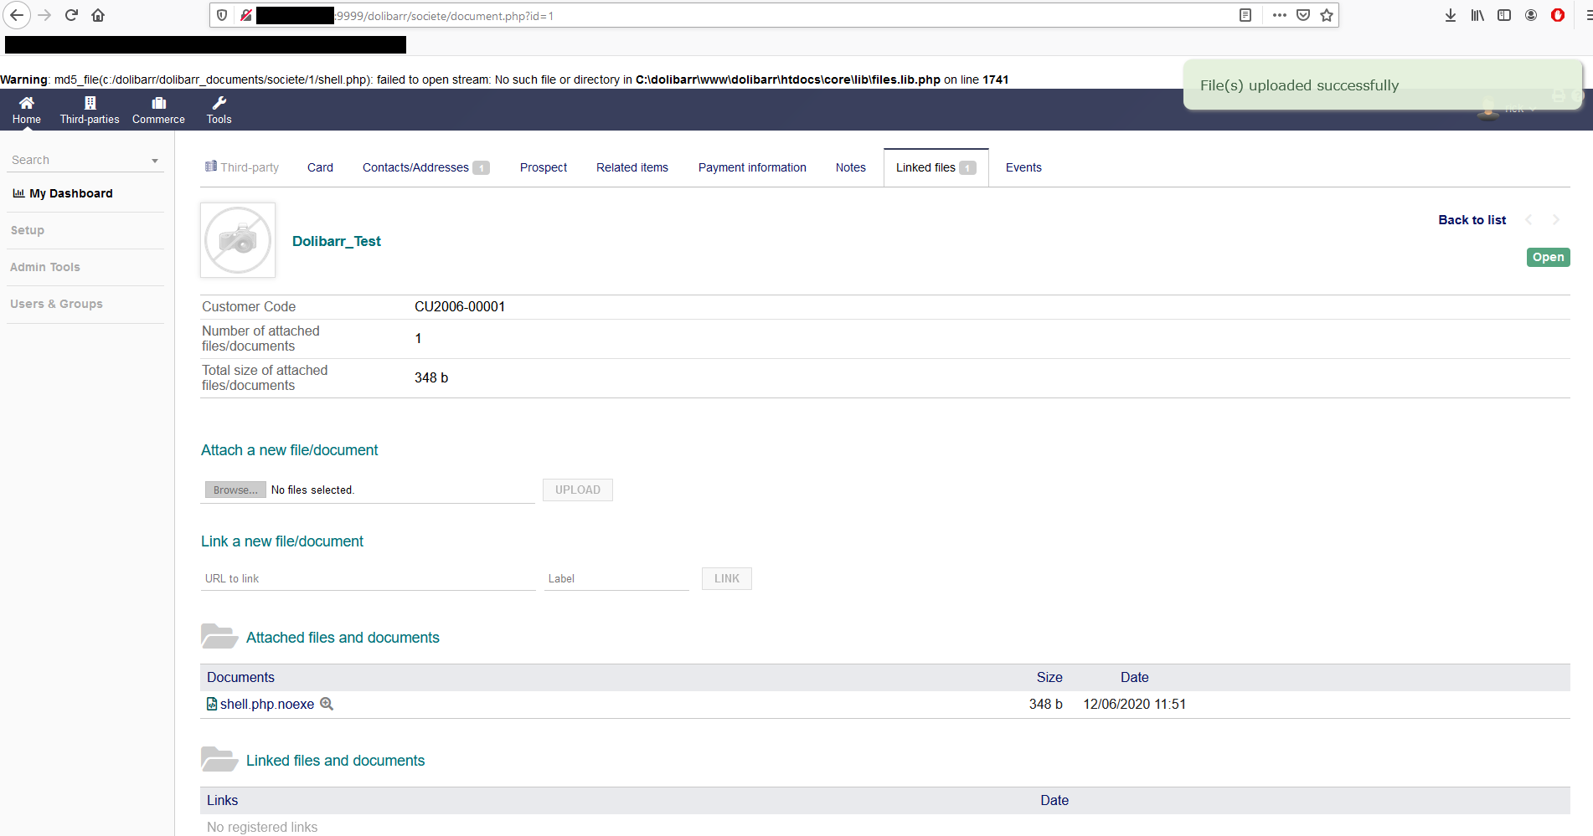Go back using the browser back arrow
The width and height of the screenshot is (1593, 836).
coord(17,15)
